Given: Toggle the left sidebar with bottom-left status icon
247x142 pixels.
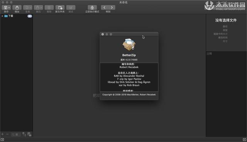Looking at the screenshot, I should [2, 139].
